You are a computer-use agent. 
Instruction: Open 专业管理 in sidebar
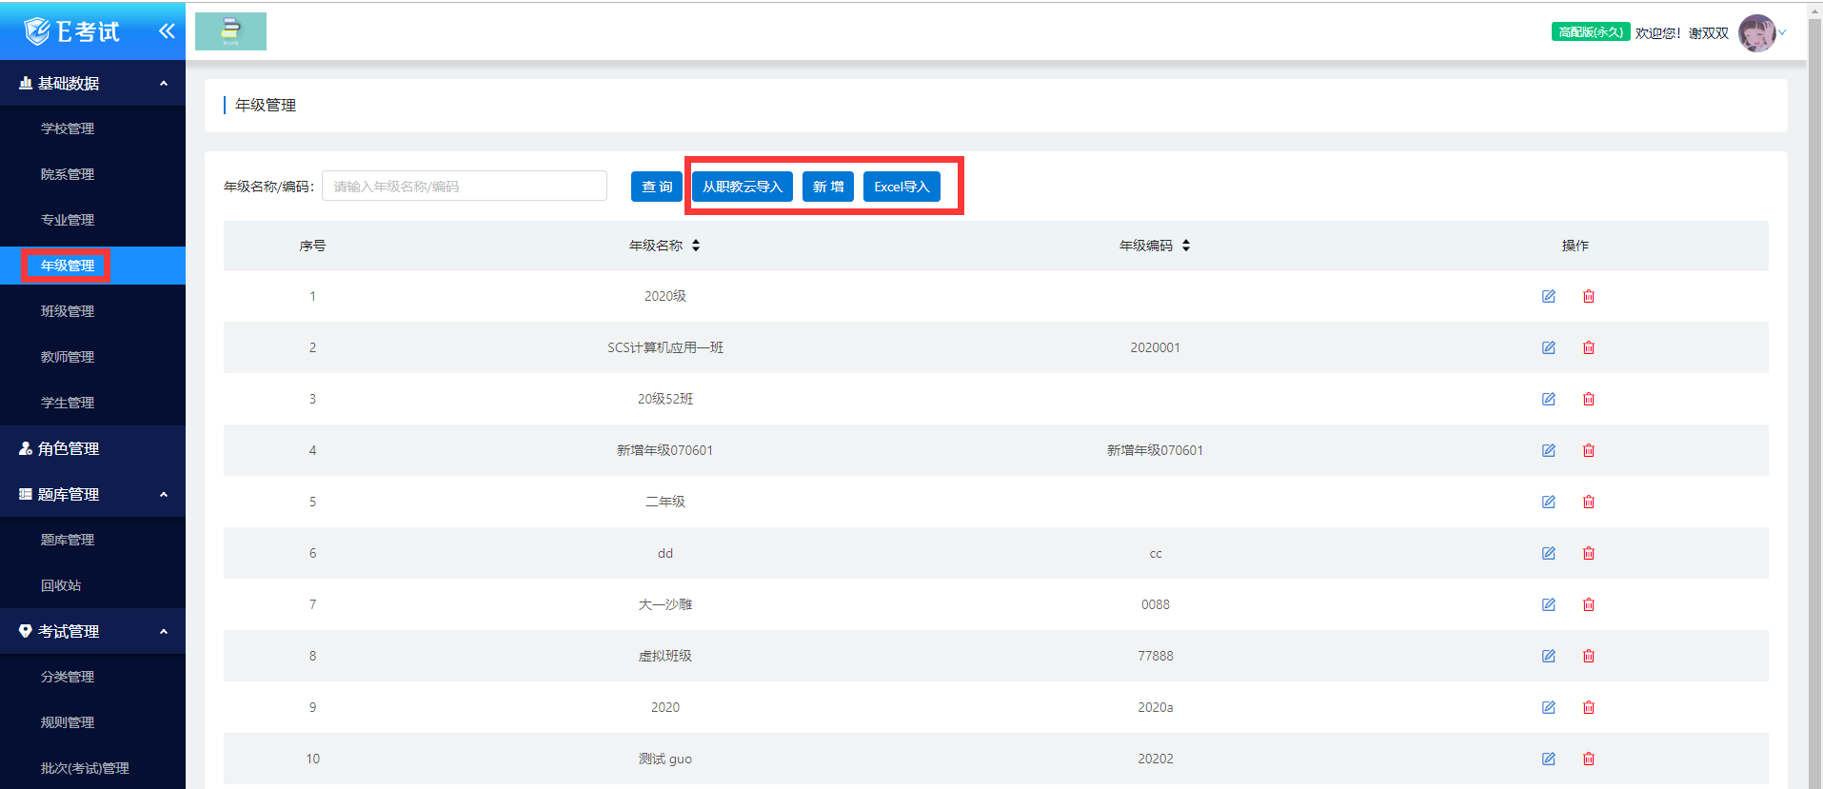[68, 220]
